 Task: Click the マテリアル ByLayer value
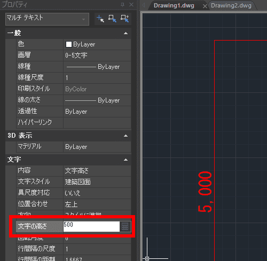click(x=97, y=147)
